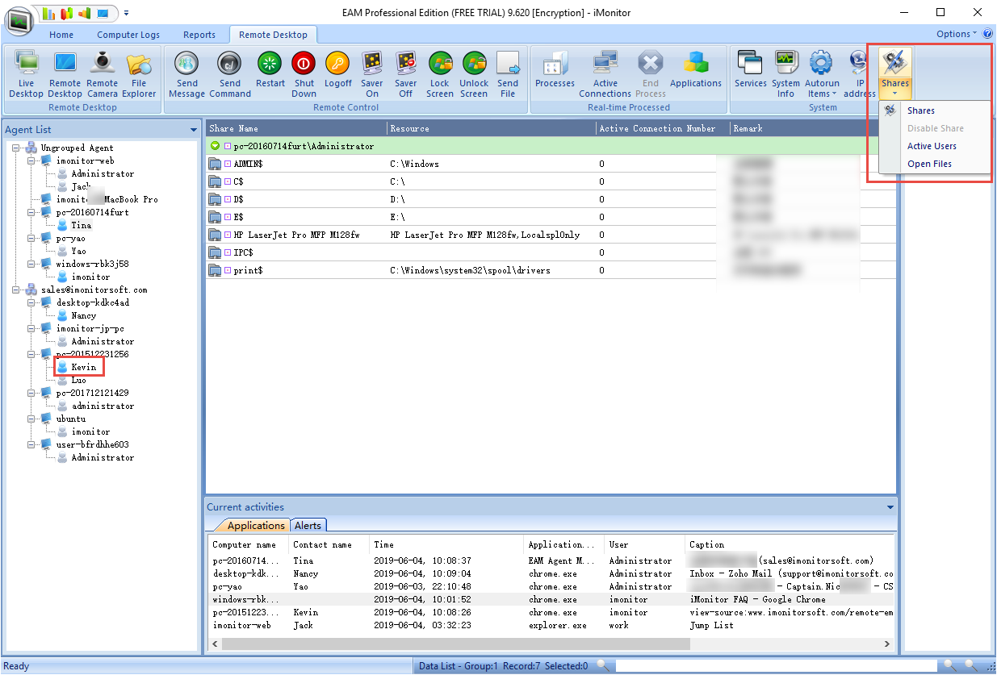Open the Agent List panel dropdown arrow
997x675 pixels.
point(193,130)
